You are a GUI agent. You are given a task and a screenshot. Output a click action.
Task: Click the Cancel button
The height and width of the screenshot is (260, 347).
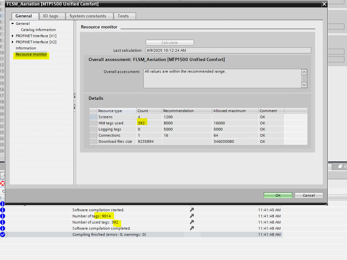[x=309, y=195]
